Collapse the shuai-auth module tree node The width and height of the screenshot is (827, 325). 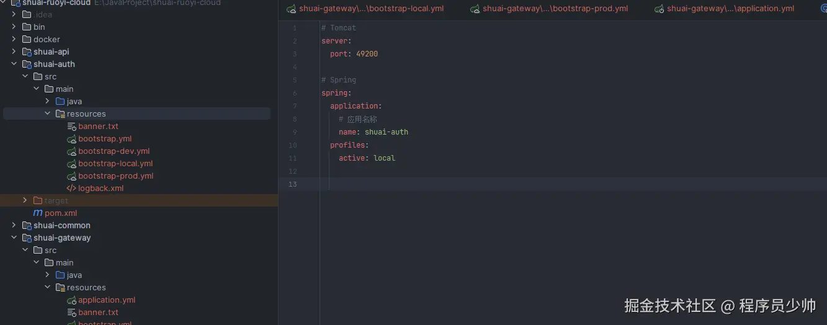[x=14, y=65]
